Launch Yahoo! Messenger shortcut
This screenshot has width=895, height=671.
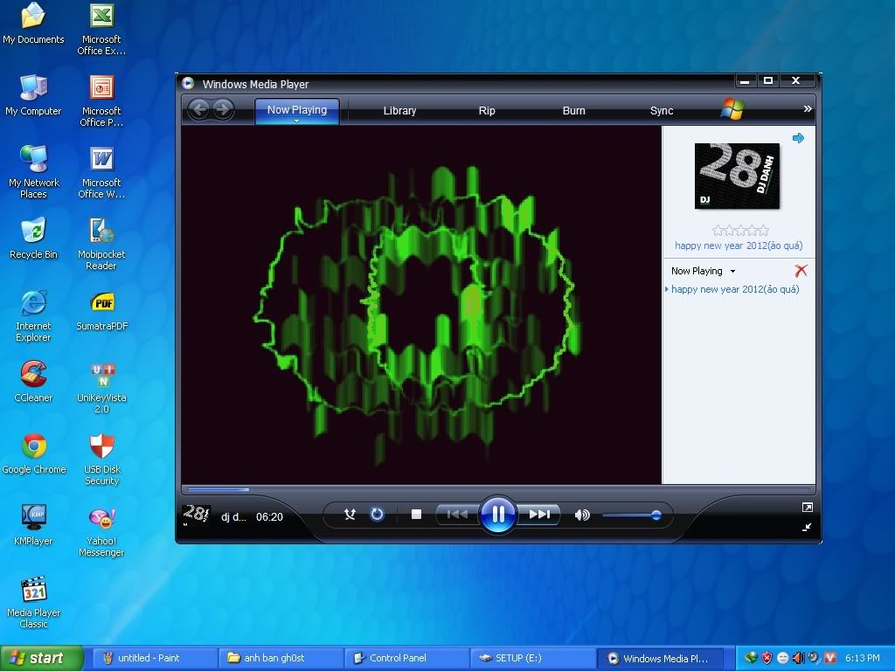click(101, 530)
